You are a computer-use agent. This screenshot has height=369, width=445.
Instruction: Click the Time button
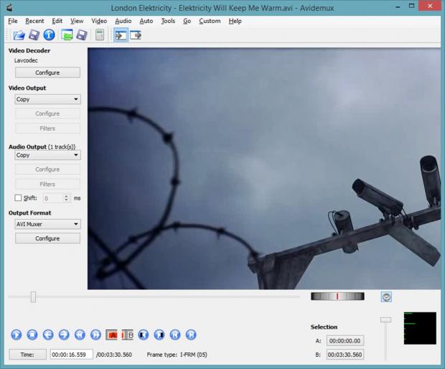27,355
